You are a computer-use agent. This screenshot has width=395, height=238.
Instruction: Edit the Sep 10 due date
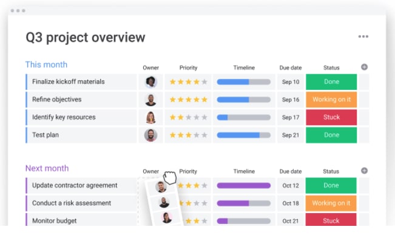[x=291, y=82]
